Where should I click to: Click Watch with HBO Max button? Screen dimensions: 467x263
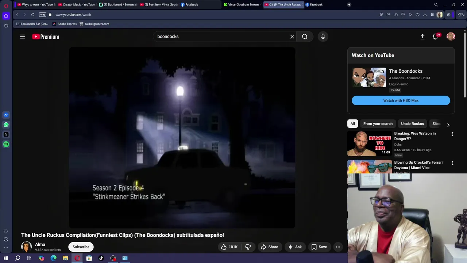(x=401, y=100)
